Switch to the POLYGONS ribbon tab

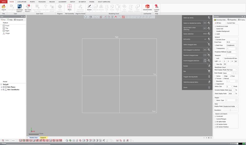(x=42, y=2)
